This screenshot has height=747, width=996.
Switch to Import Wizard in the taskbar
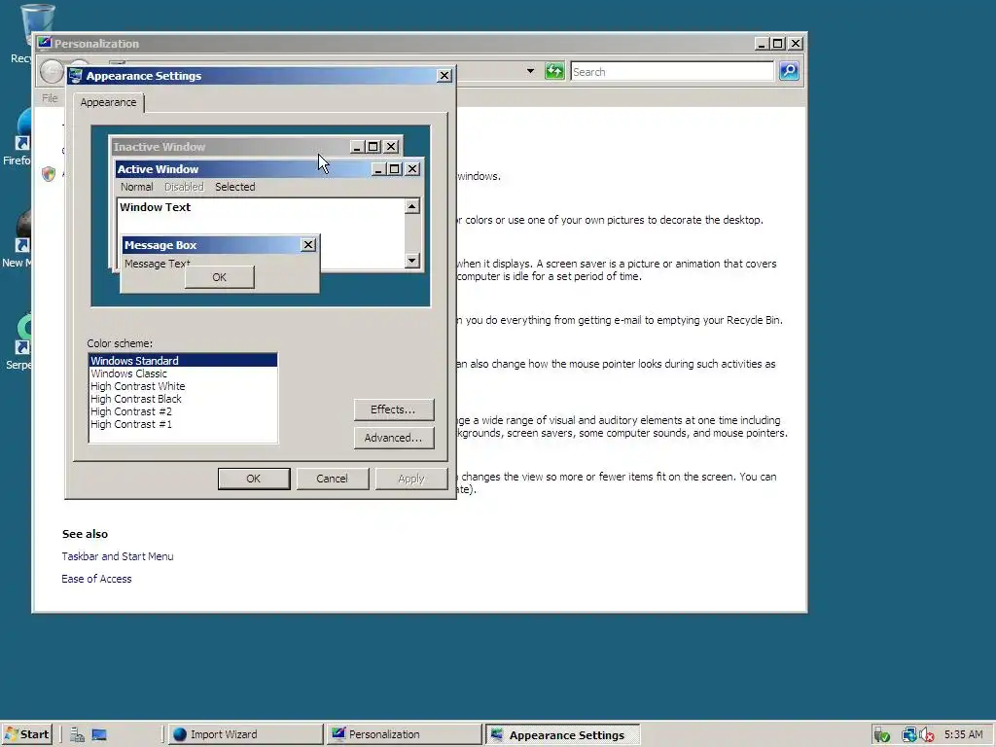click(x=244, y=735)
